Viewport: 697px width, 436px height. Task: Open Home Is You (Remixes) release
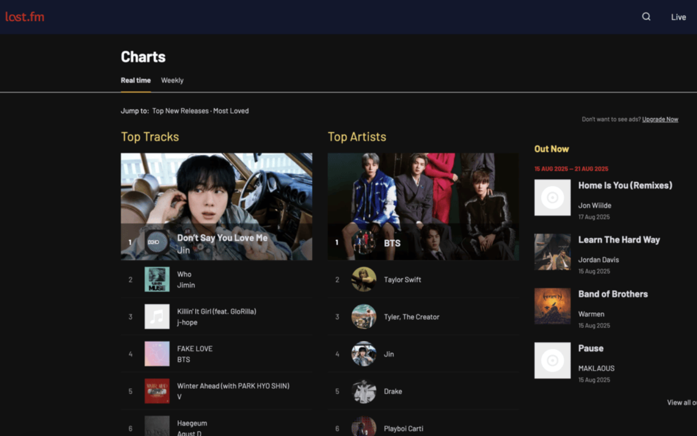pos(625,185)
